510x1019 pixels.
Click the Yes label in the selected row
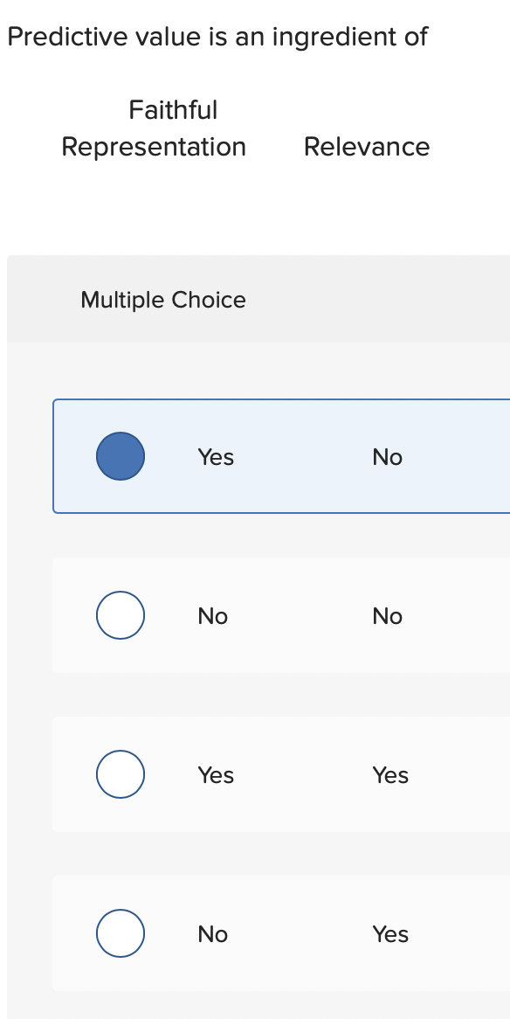coord(215,456)
